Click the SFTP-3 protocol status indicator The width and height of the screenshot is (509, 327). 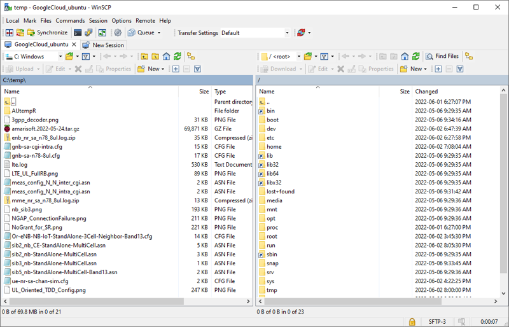click(x=437, y=322)
